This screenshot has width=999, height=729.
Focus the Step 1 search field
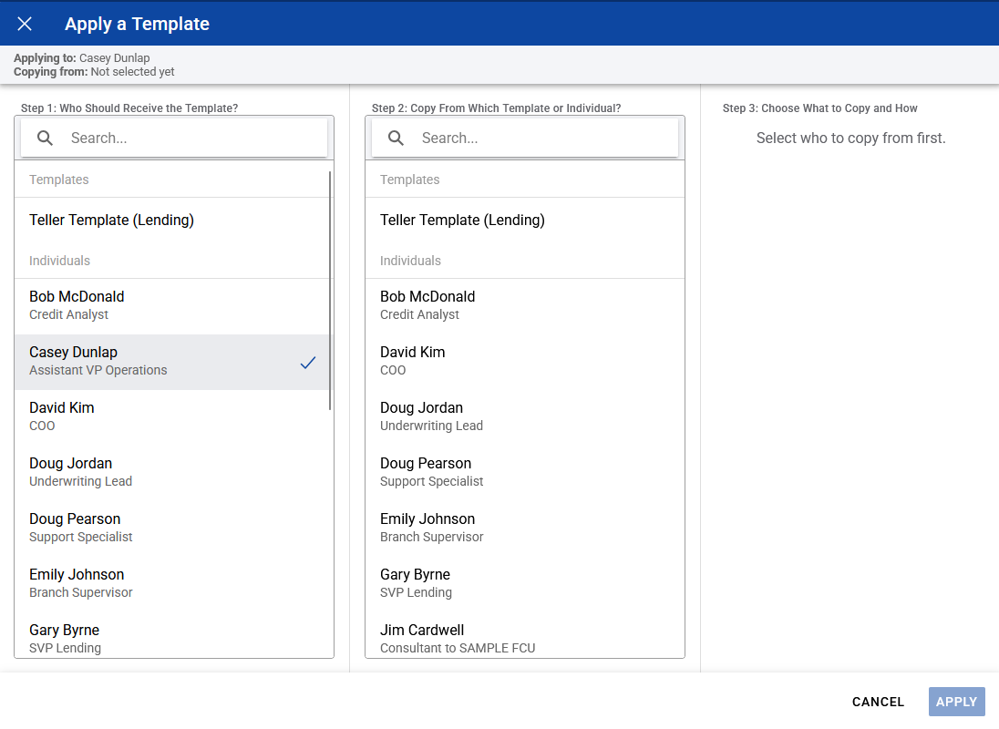[x=174, y=138]
